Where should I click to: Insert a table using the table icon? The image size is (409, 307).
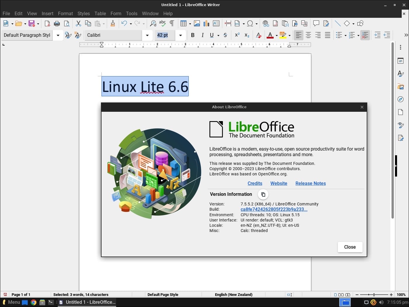point(184,23)
